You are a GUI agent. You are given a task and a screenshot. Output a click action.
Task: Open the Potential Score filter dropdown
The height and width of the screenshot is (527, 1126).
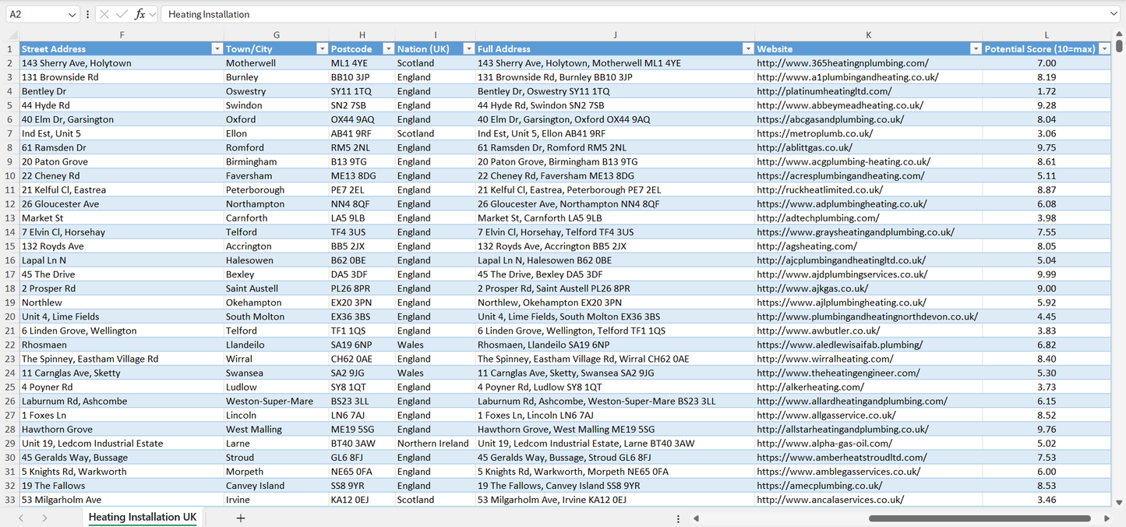1104,48
